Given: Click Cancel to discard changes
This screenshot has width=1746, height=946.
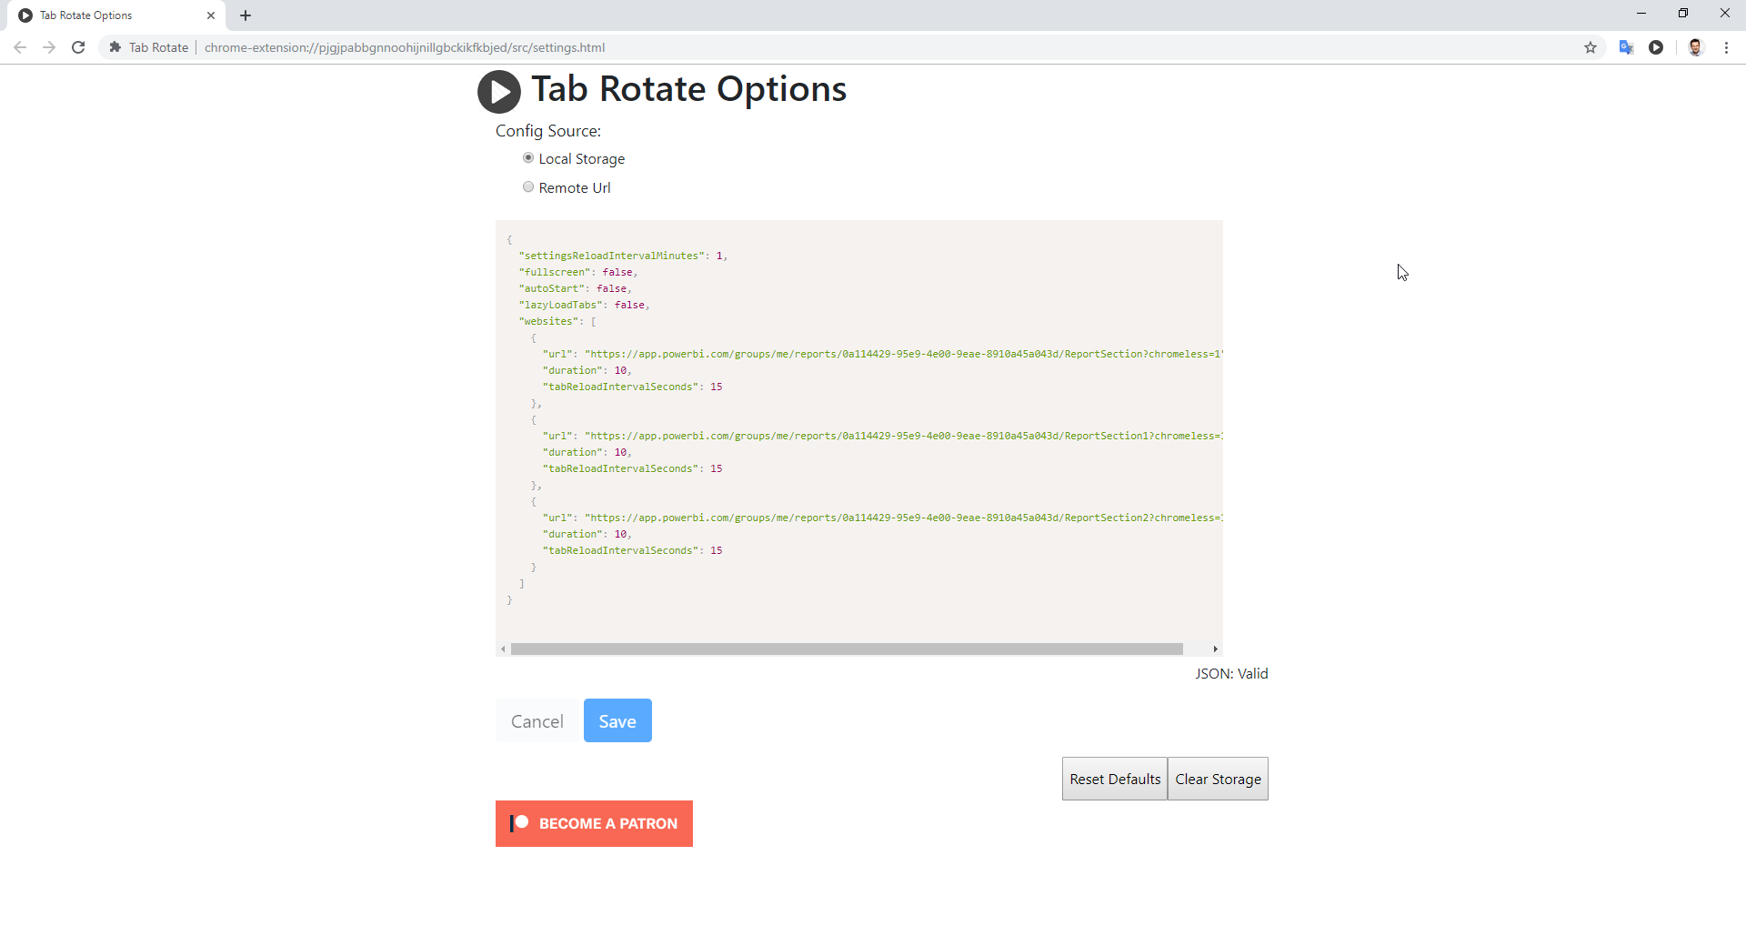Looking at the screenshot, I should coord(537,721).
